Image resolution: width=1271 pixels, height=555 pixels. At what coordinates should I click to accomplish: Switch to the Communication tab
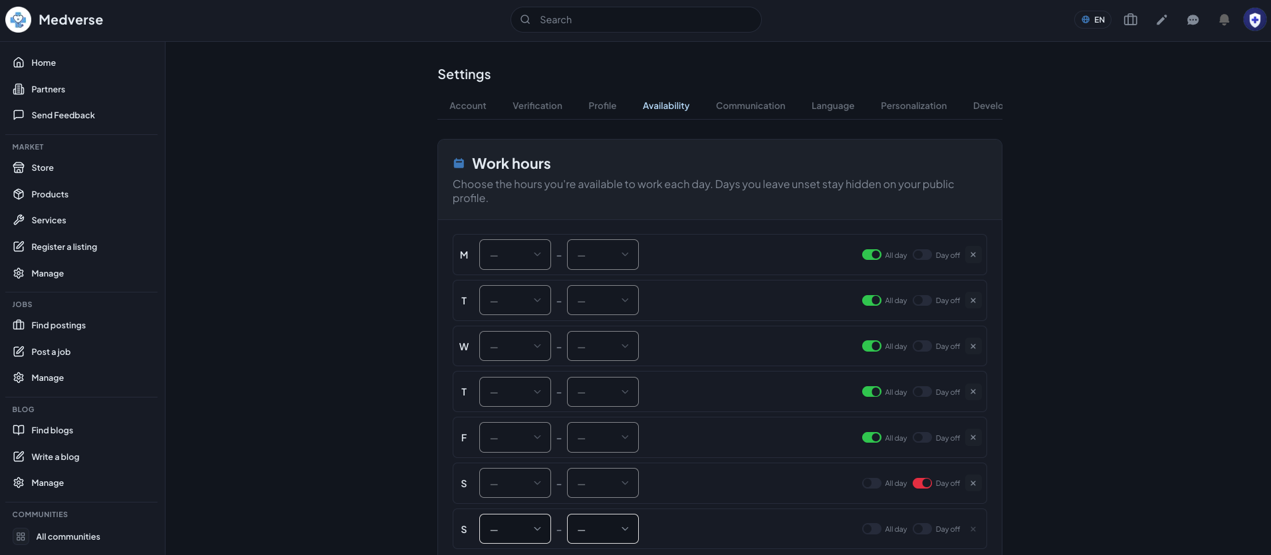tap(751, 106)
